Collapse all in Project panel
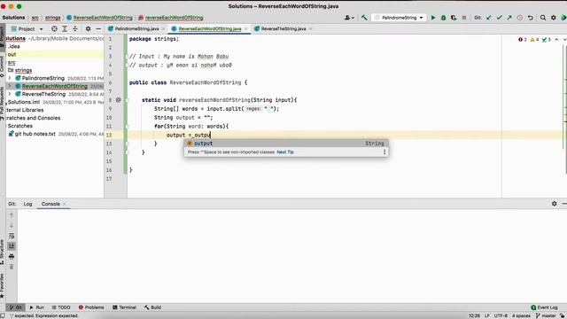This screenshot has width=567, height=319. click(x=74, y=28)
